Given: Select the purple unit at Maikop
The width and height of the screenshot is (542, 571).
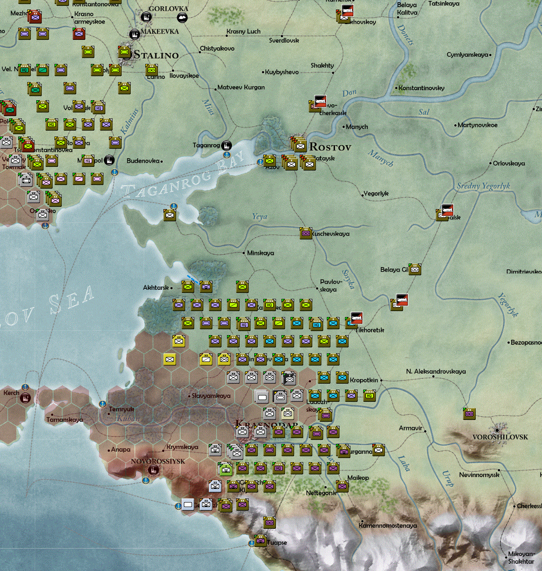Looking at the screenshot, I should coord(342,486).
